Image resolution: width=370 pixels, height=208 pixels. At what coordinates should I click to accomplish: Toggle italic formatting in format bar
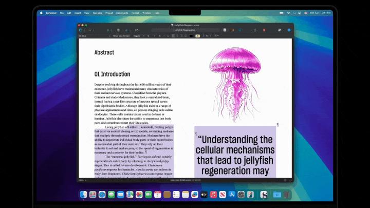(164, 36)
